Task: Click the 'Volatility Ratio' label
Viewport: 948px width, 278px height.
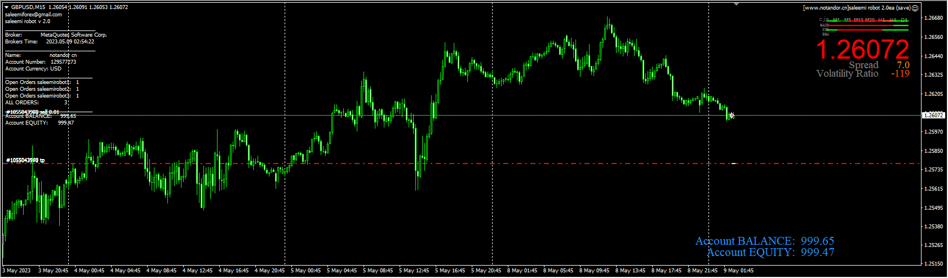Action: click(x=847, y=74)
